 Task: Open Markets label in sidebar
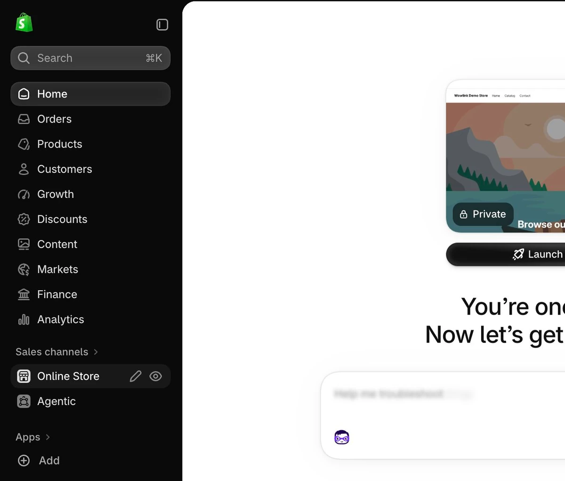57,269
